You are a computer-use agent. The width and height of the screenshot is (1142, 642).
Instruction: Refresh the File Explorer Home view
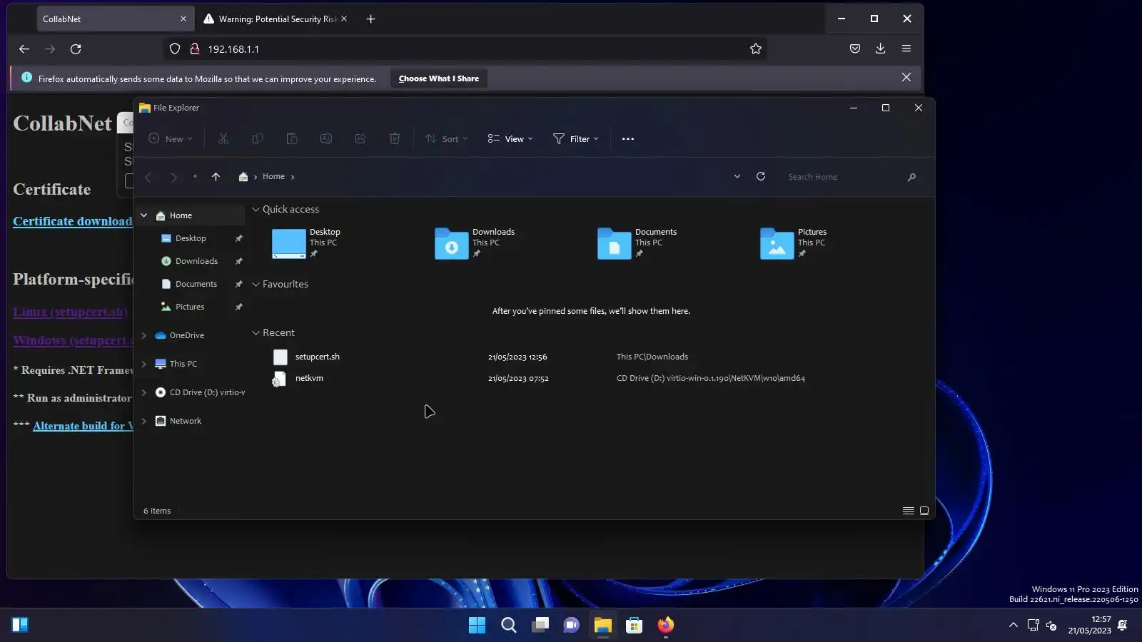761,177
